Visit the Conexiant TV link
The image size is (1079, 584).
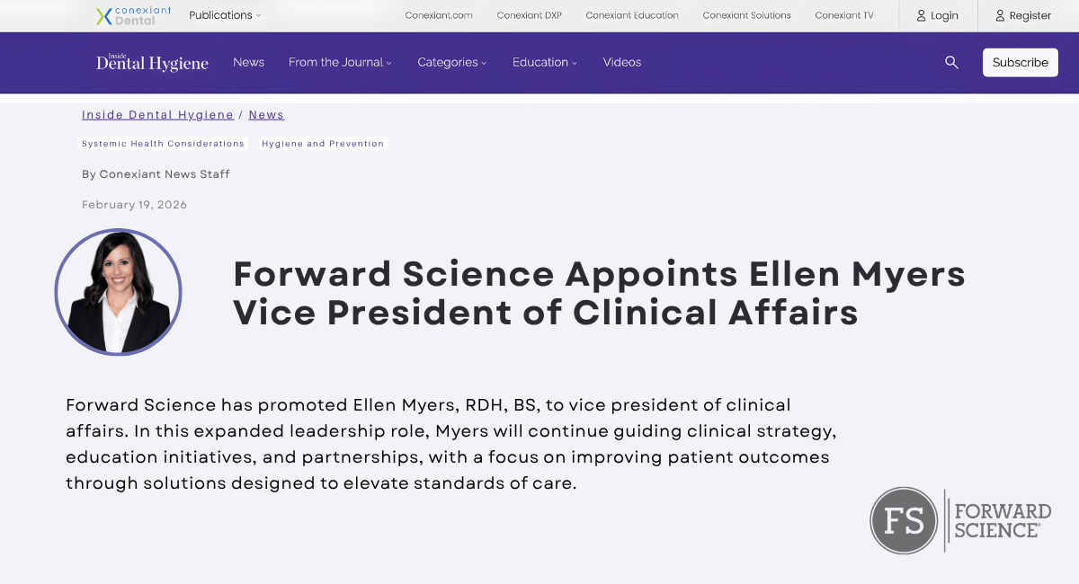pyautogui.click(x=843, y=15)
